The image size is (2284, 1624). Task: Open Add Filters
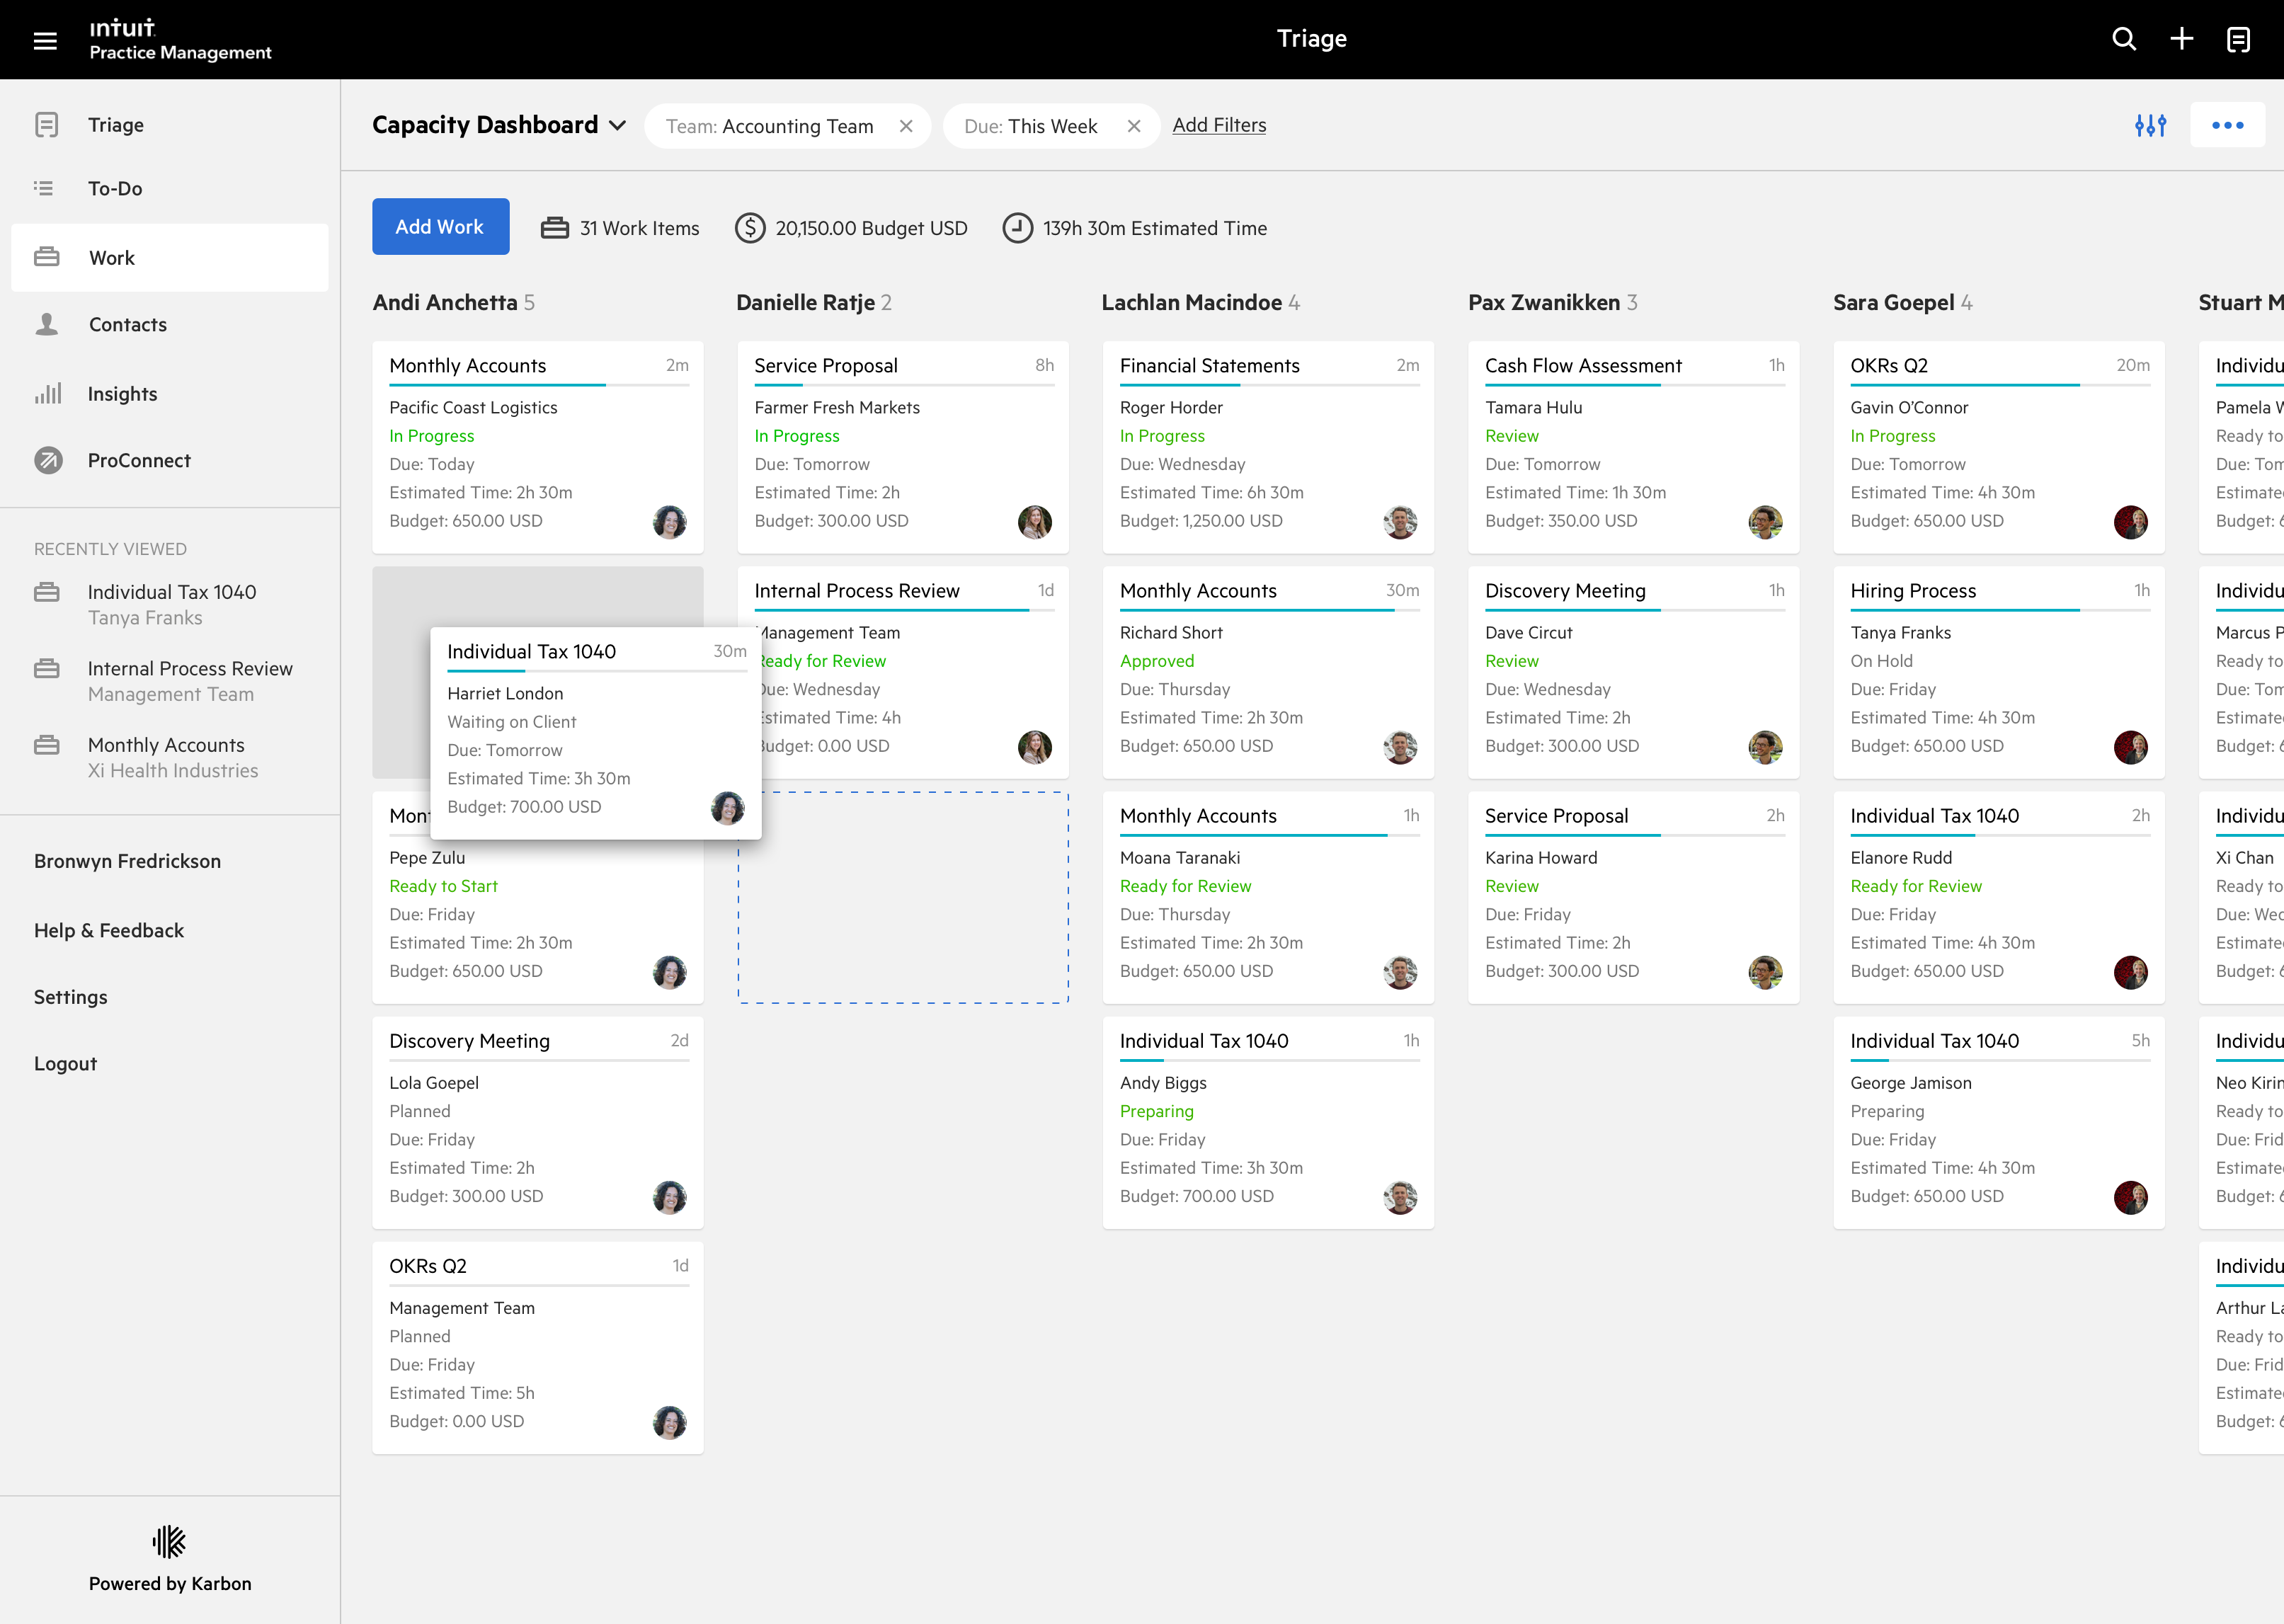(1219, 124)
